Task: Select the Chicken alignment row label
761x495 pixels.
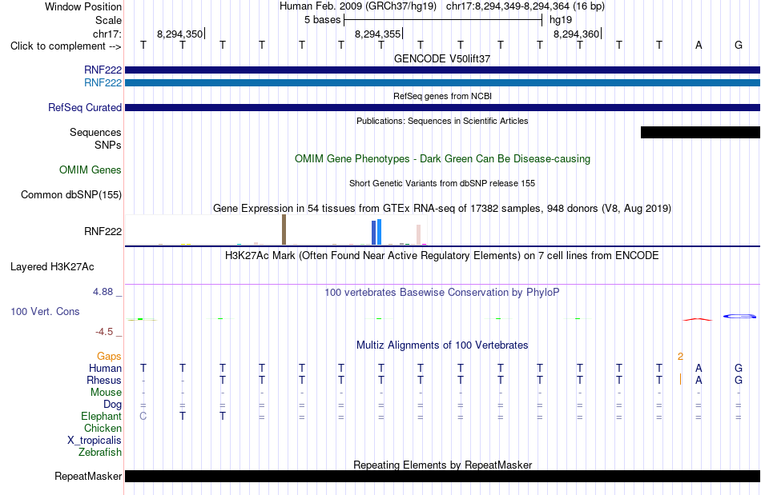Action: (x=103, y=428)
